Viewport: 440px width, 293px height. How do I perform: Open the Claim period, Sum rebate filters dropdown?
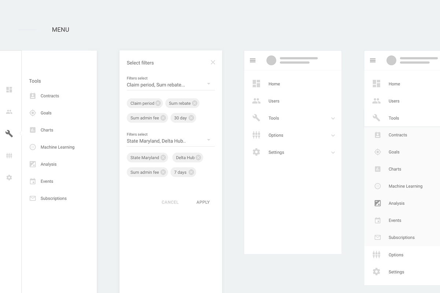click(x=171, y=85)
